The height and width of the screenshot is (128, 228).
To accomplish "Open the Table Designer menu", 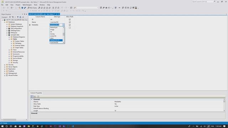I will (x=27, y=5).
